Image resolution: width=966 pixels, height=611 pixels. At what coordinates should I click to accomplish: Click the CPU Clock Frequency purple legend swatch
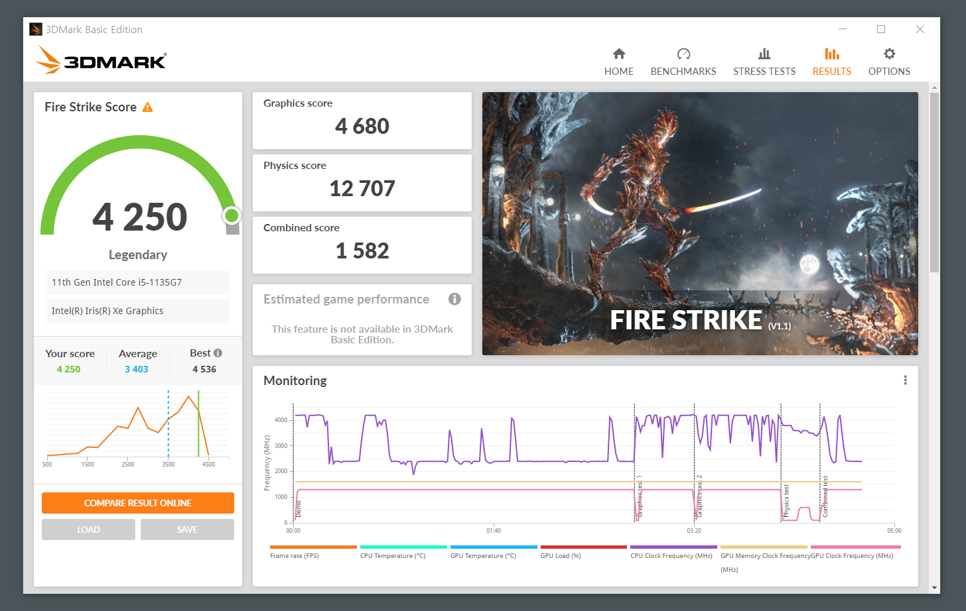click(674, 547)
